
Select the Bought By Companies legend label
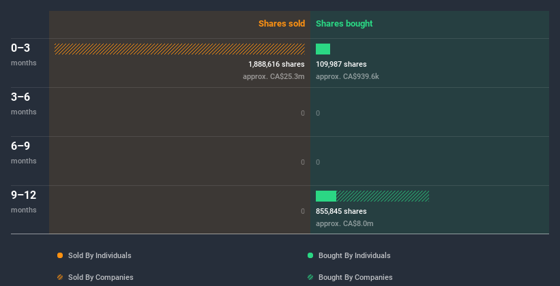click(355, 277)
